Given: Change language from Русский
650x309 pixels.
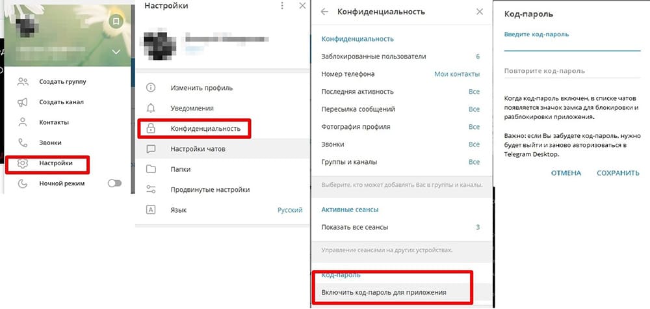Looking at the screenshot, I should (290, 210).
